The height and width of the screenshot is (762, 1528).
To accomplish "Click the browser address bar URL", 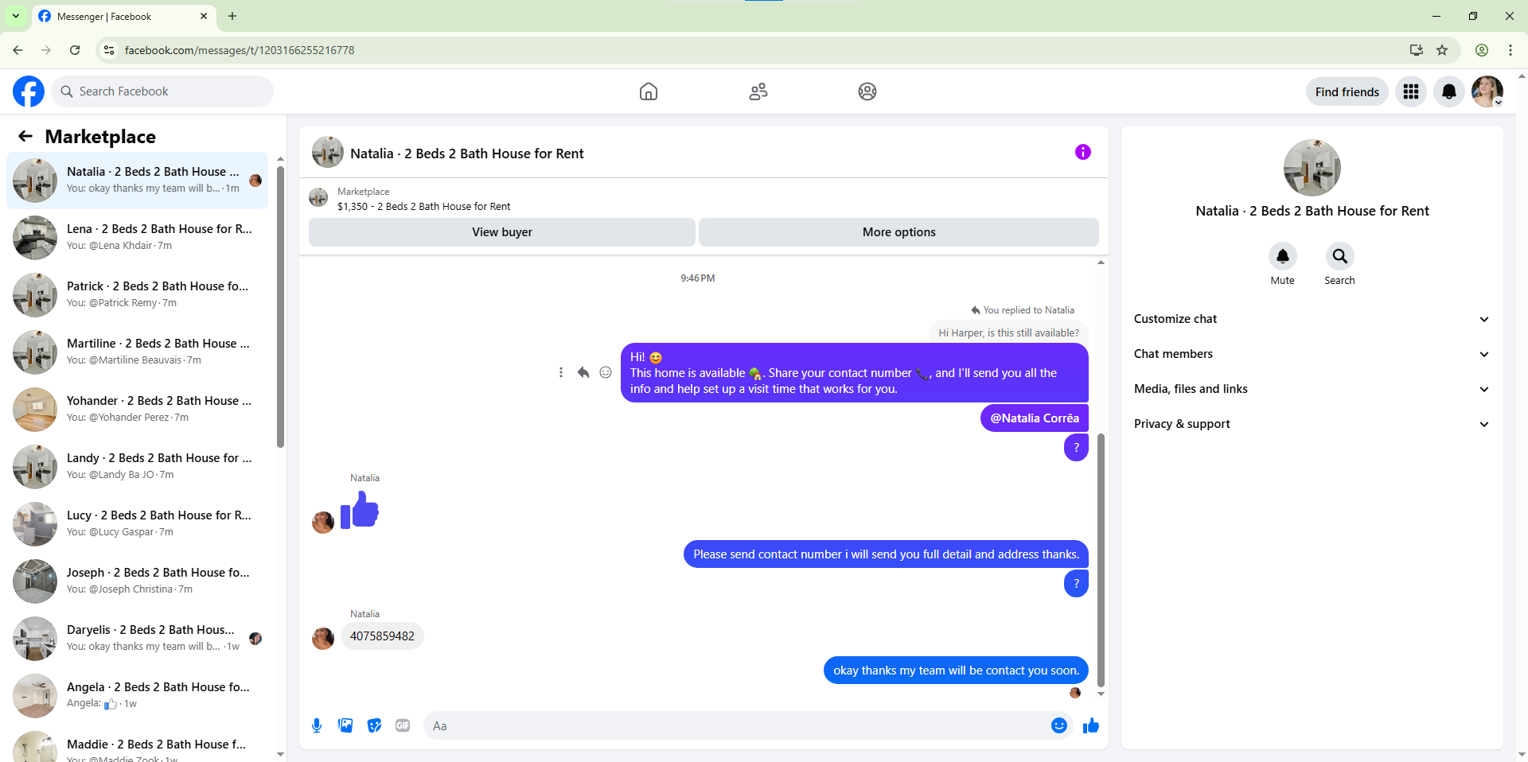I will pos(240,50).
